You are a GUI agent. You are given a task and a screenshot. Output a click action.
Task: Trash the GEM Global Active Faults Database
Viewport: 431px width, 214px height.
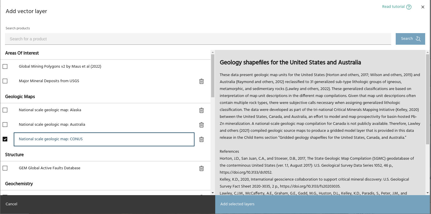coord(201,168)
